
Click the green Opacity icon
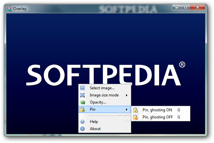point(82,102)
